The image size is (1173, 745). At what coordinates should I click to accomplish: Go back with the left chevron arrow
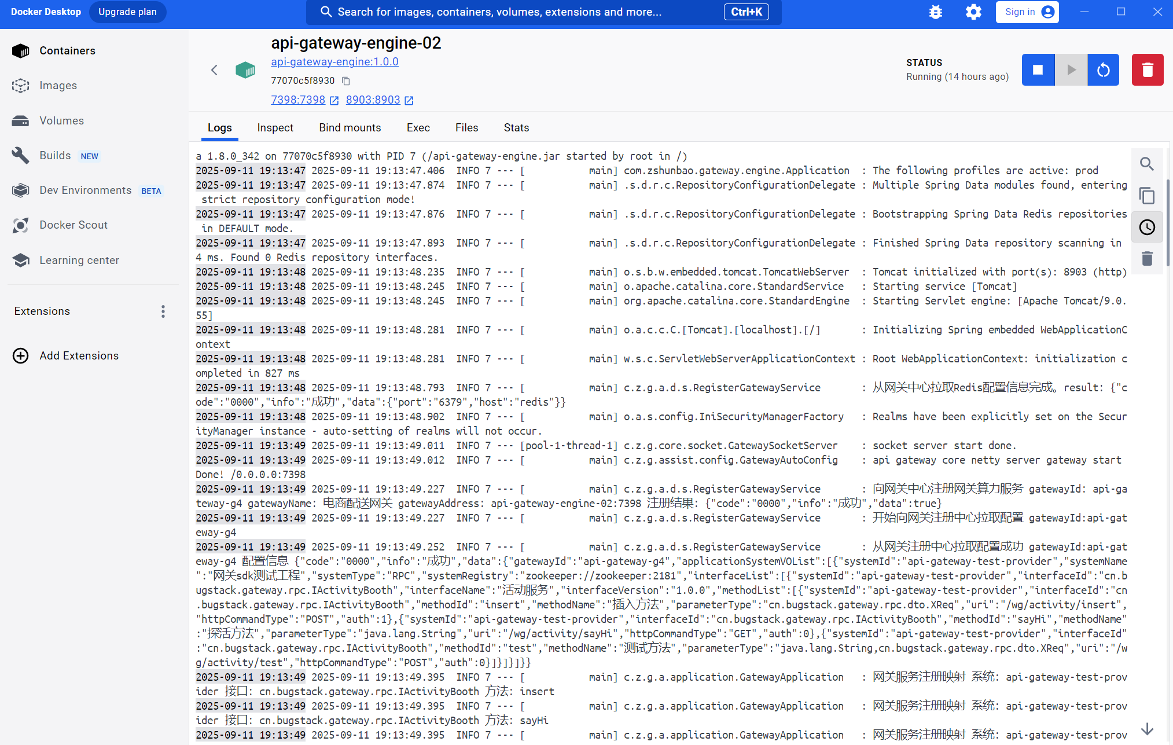tap(214, 70)
